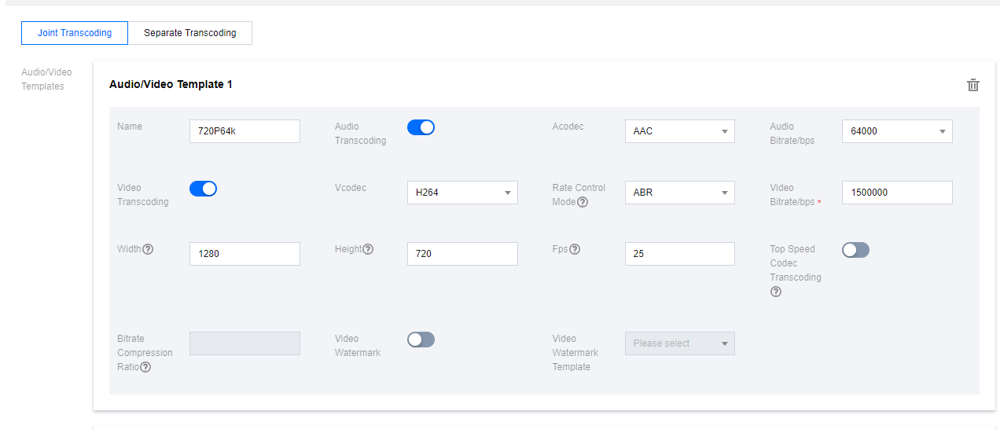Open the Vcodec H264 dropdown
This screenshot has width=1000, height=437.
[x=462, y=193]
